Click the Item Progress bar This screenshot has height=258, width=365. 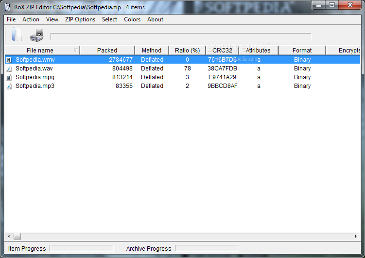pos(82,248)
